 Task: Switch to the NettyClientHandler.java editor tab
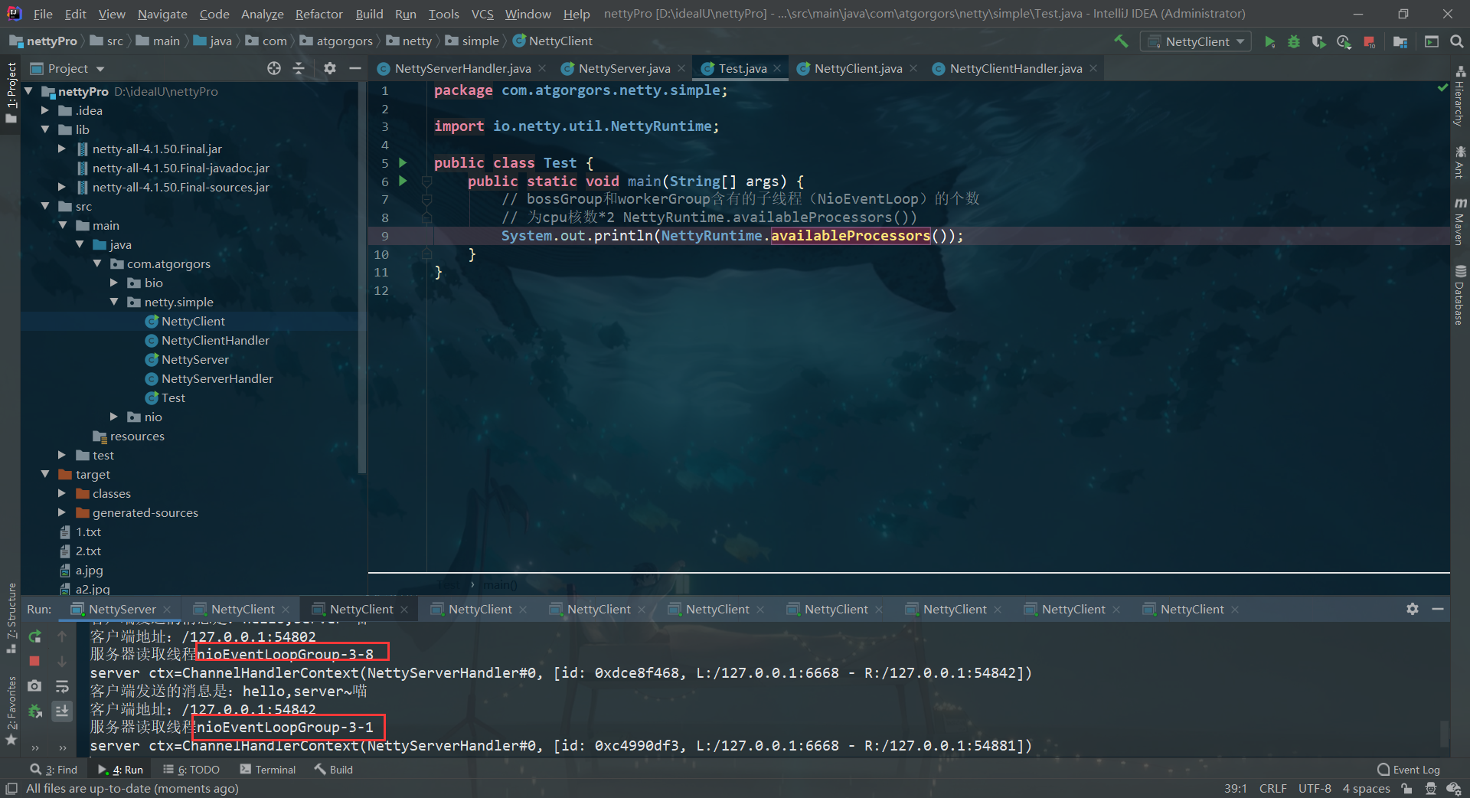click(x=1015, y=68)
